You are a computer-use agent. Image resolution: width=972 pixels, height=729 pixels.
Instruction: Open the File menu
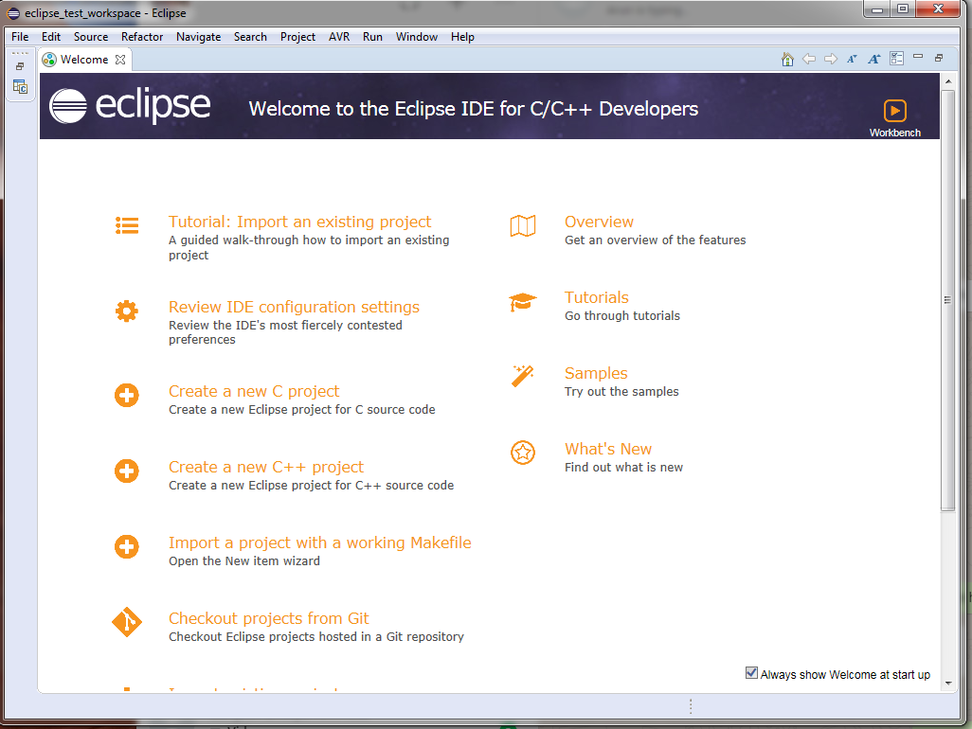pyautogui.click(x=20, y=37)
